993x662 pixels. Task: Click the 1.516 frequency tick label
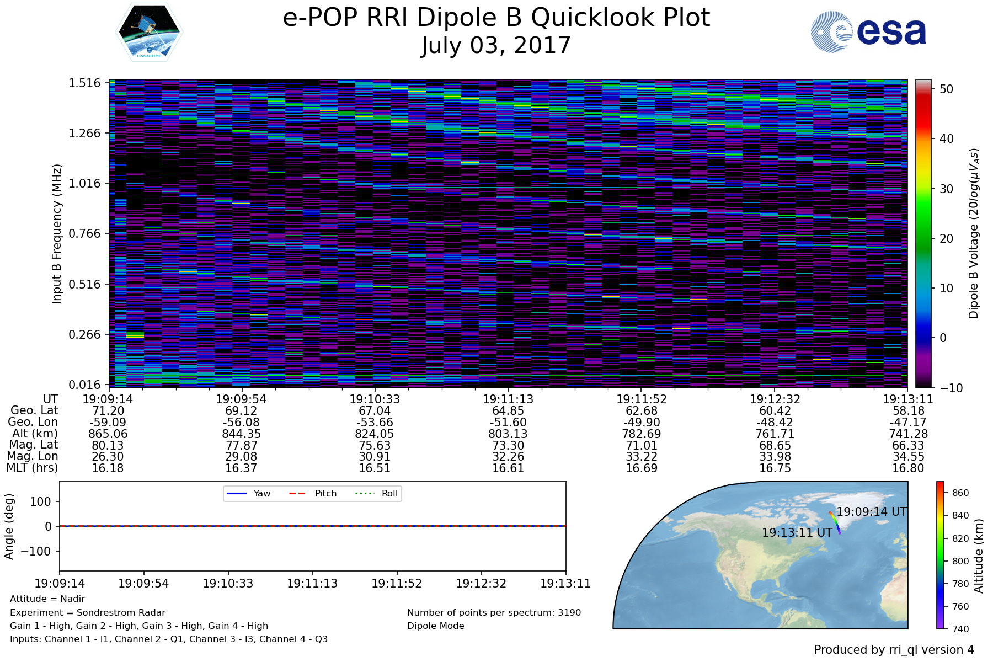84,83
